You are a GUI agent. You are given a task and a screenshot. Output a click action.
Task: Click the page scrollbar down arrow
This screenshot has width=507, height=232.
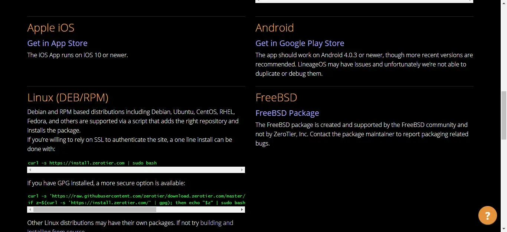(x=504, y=229)
